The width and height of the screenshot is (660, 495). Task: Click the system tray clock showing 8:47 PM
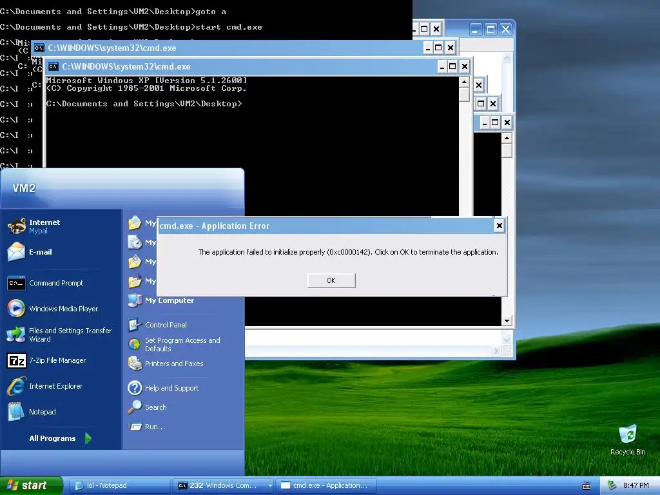(x=636, y=485)
